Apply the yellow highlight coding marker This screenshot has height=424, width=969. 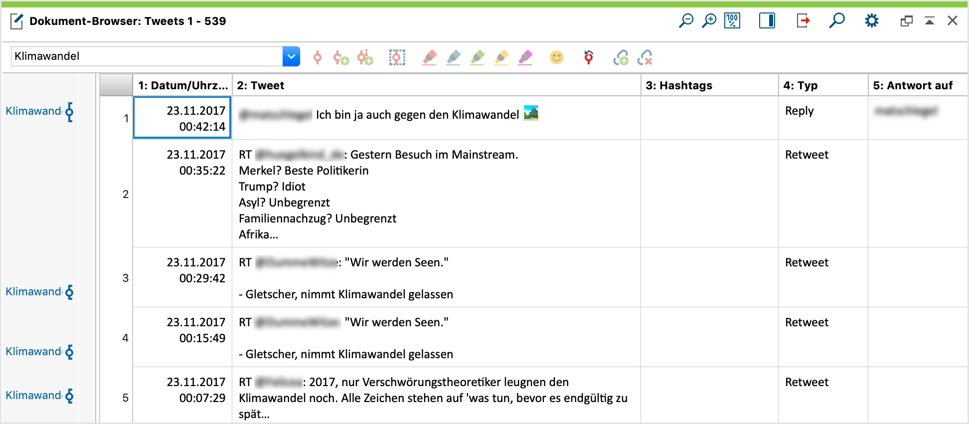501,58
